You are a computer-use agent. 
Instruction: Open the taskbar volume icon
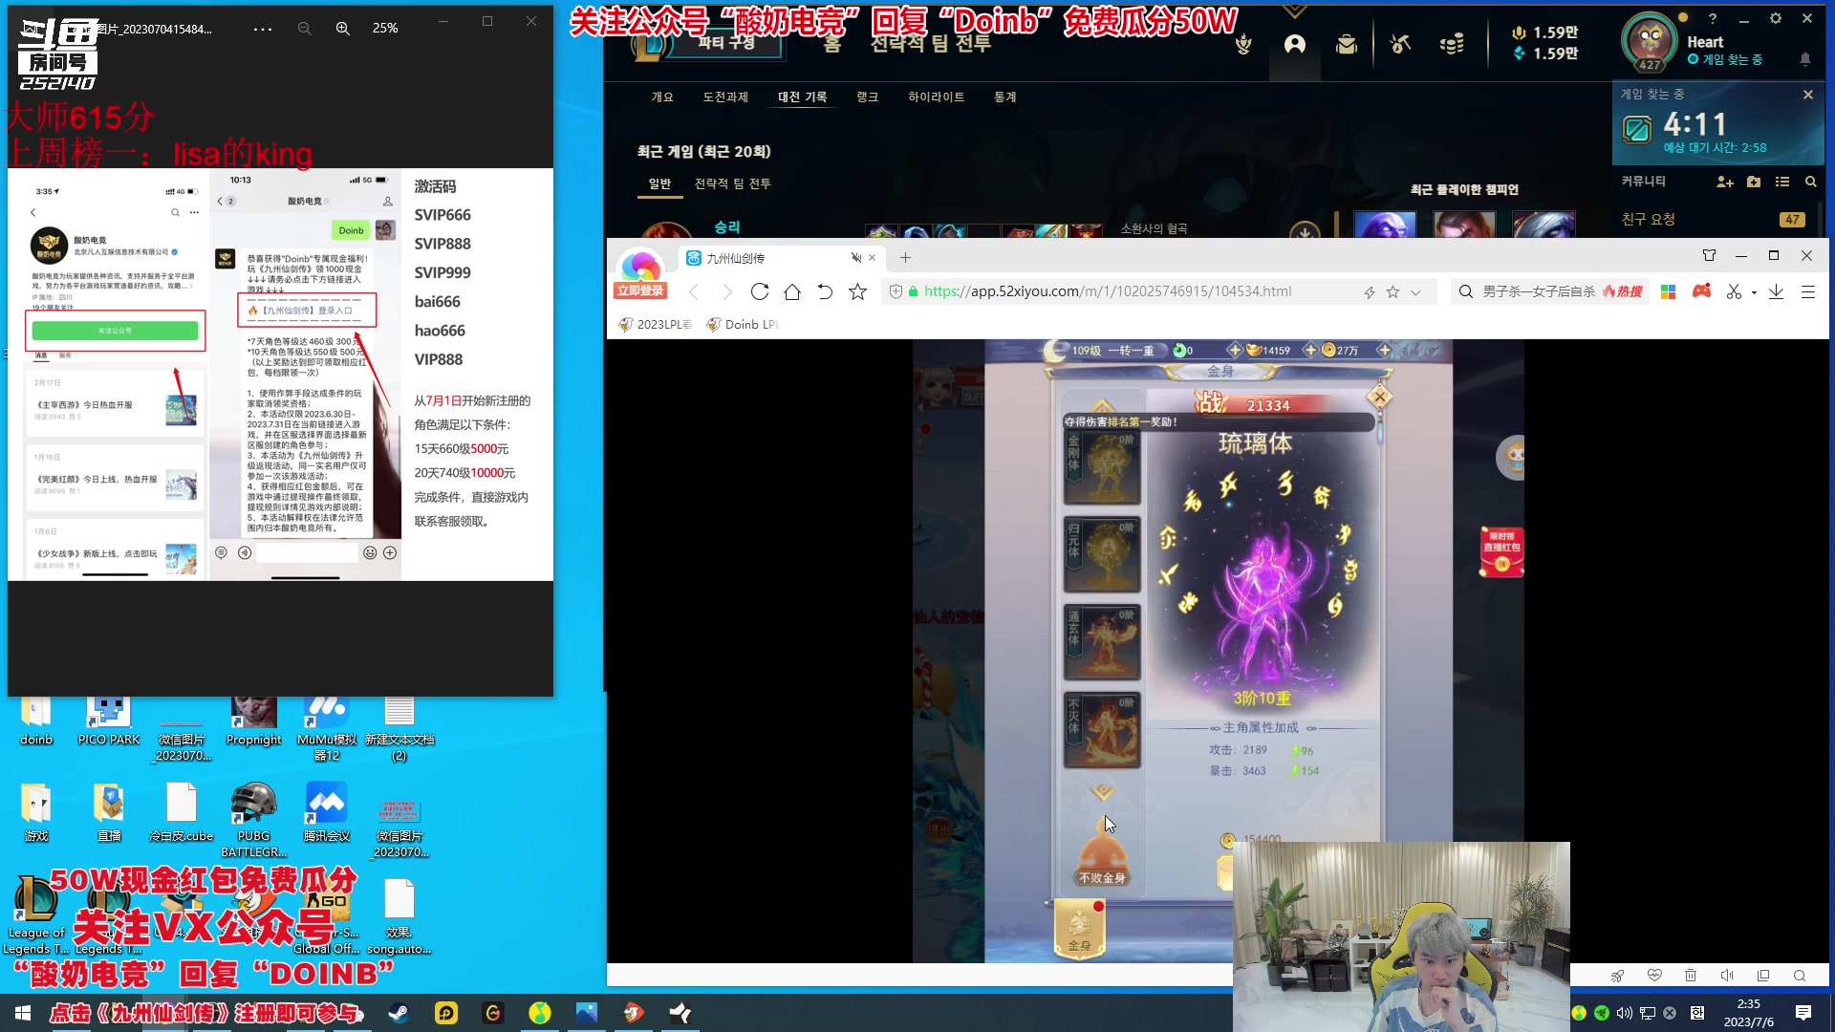pyautogui.click(x=1624, y=1013)
